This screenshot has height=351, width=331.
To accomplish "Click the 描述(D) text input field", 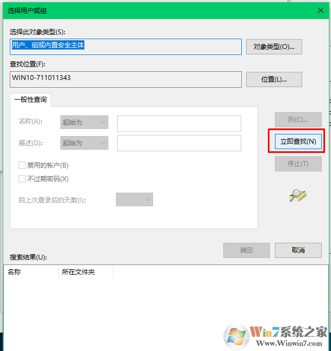I will point(179,143).
